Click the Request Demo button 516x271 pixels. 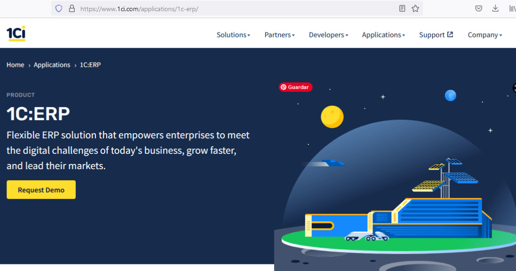(x=41, y=190)
